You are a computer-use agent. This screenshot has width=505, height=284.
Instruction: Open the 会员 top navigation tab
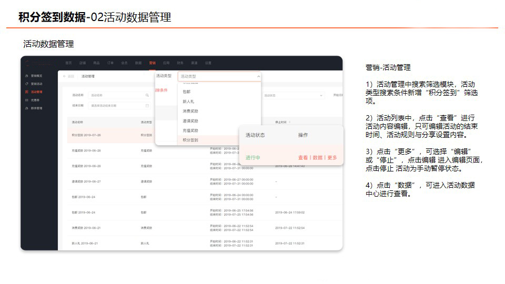point(124,63)
